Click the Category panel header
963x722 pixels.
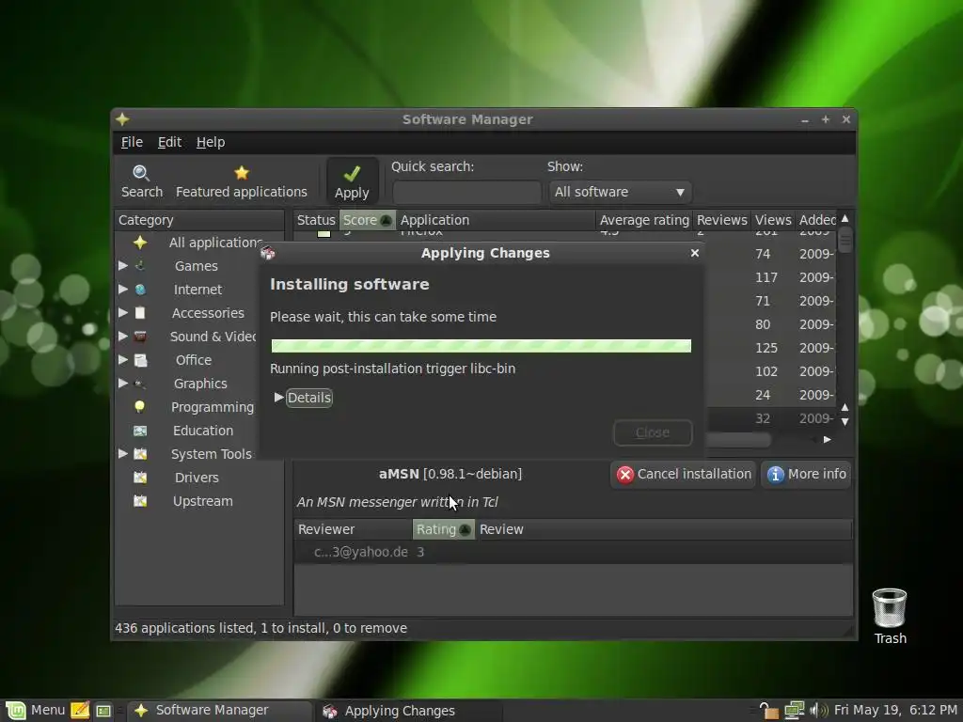[199, 220]
